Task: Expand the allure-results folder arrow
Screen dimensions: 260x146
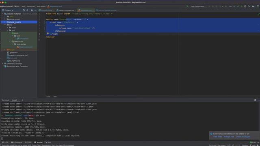Action: pos(5,22)
